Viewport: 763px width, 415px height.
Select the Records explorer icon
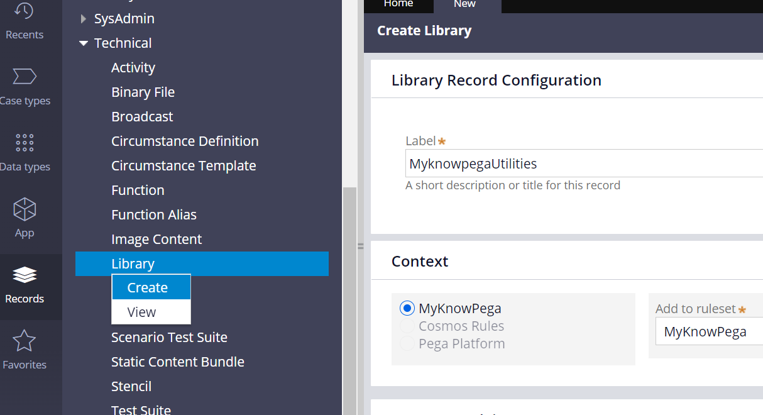(x=24, y=286)
